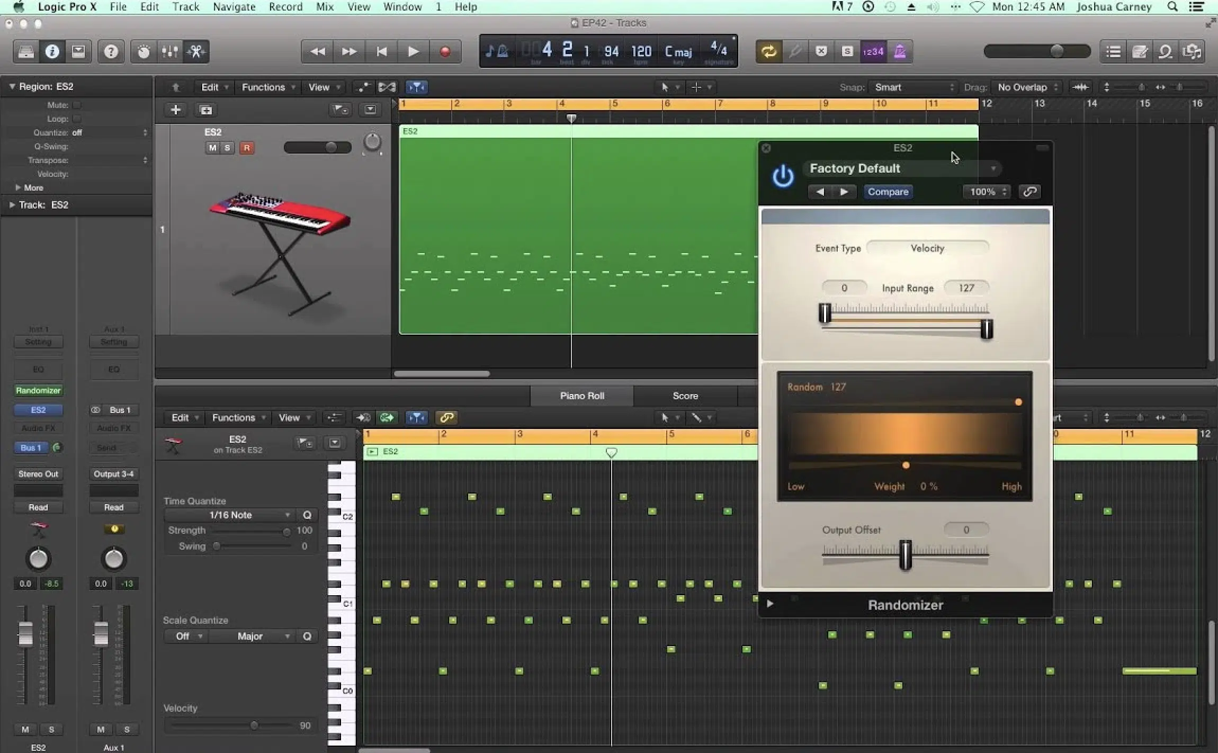Viewport: 1218px width, 753px height.
Task: Open the Media Browser icon
Action: click(1192, 51)
